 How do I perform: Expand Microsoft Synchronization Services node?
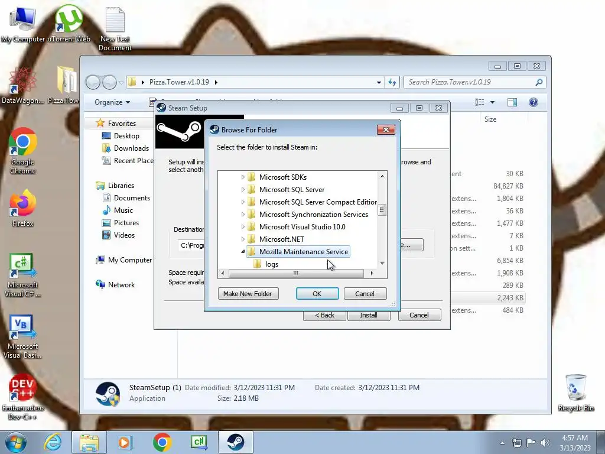pos(243,214)
